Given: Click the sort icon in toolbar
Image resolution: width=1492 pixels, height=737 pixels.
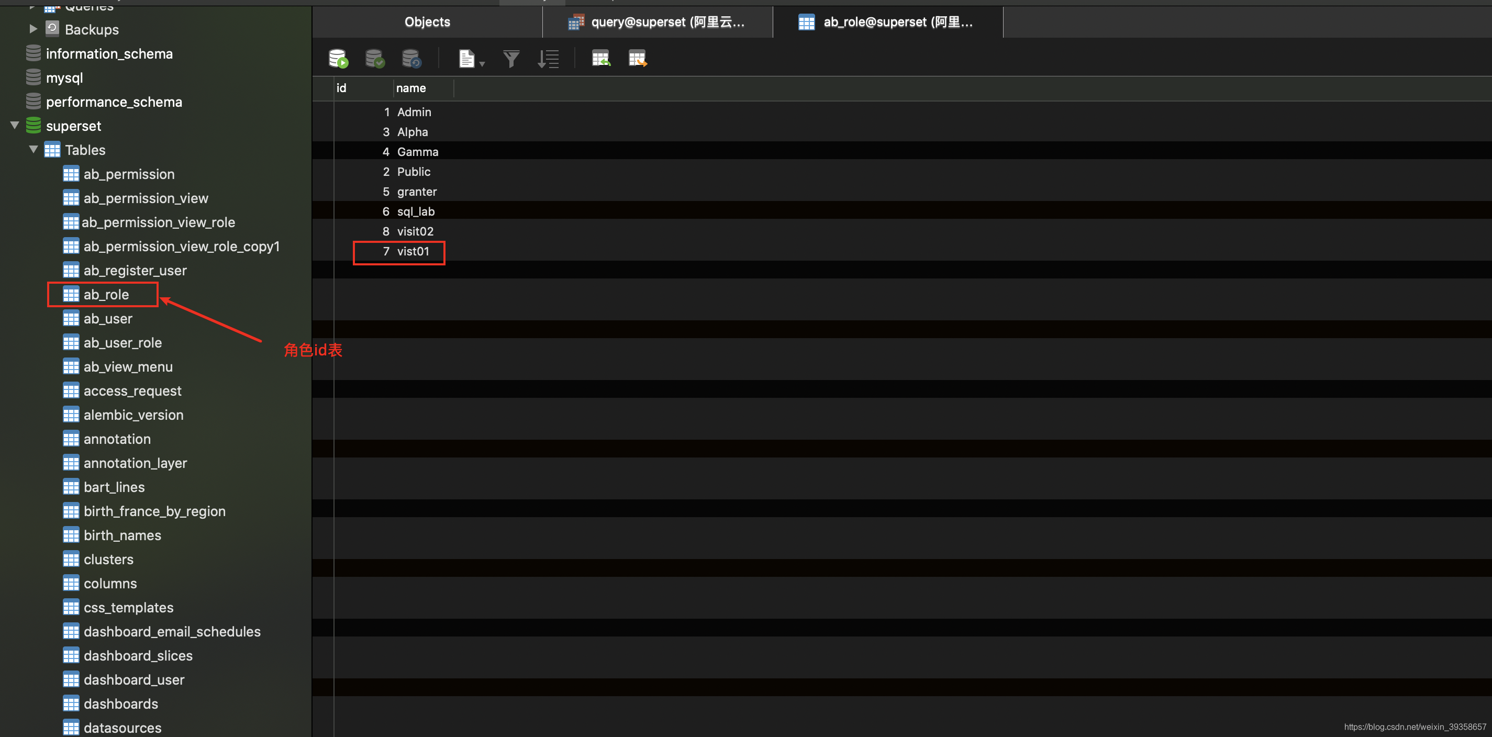Looking at the screenshot, I should coord(549,59).
